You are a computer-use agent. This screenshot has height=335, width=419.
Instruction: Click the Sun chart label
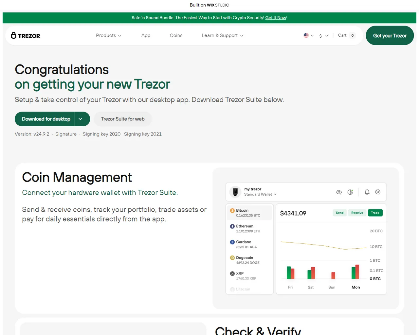[332, 287]
